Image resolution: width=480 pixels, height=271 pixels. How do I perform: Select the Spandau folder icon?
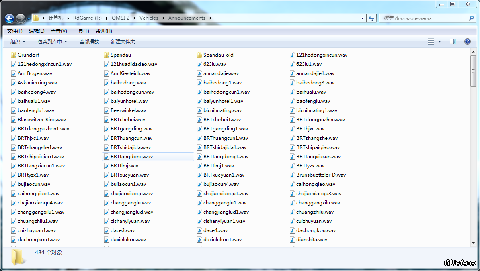tap(106, 55)
